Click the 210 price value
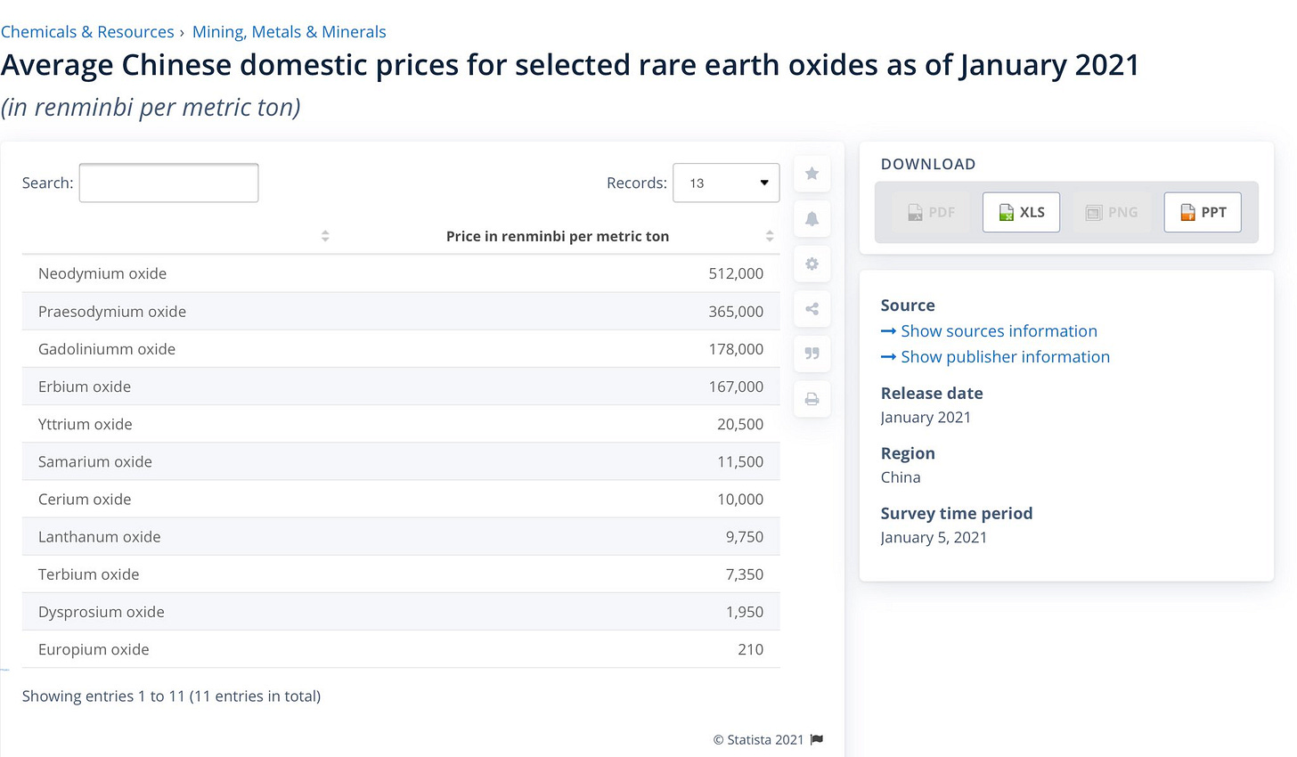Viewport: 1297px width, 757px height. coord(750,649)
